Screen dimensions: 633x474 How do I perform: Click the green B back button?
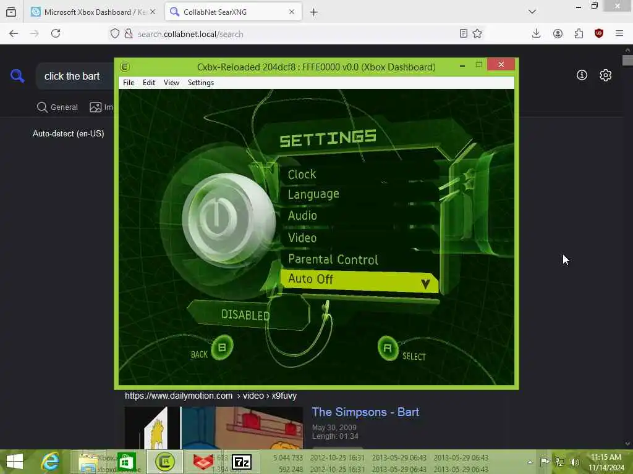(x=222, y=347)
